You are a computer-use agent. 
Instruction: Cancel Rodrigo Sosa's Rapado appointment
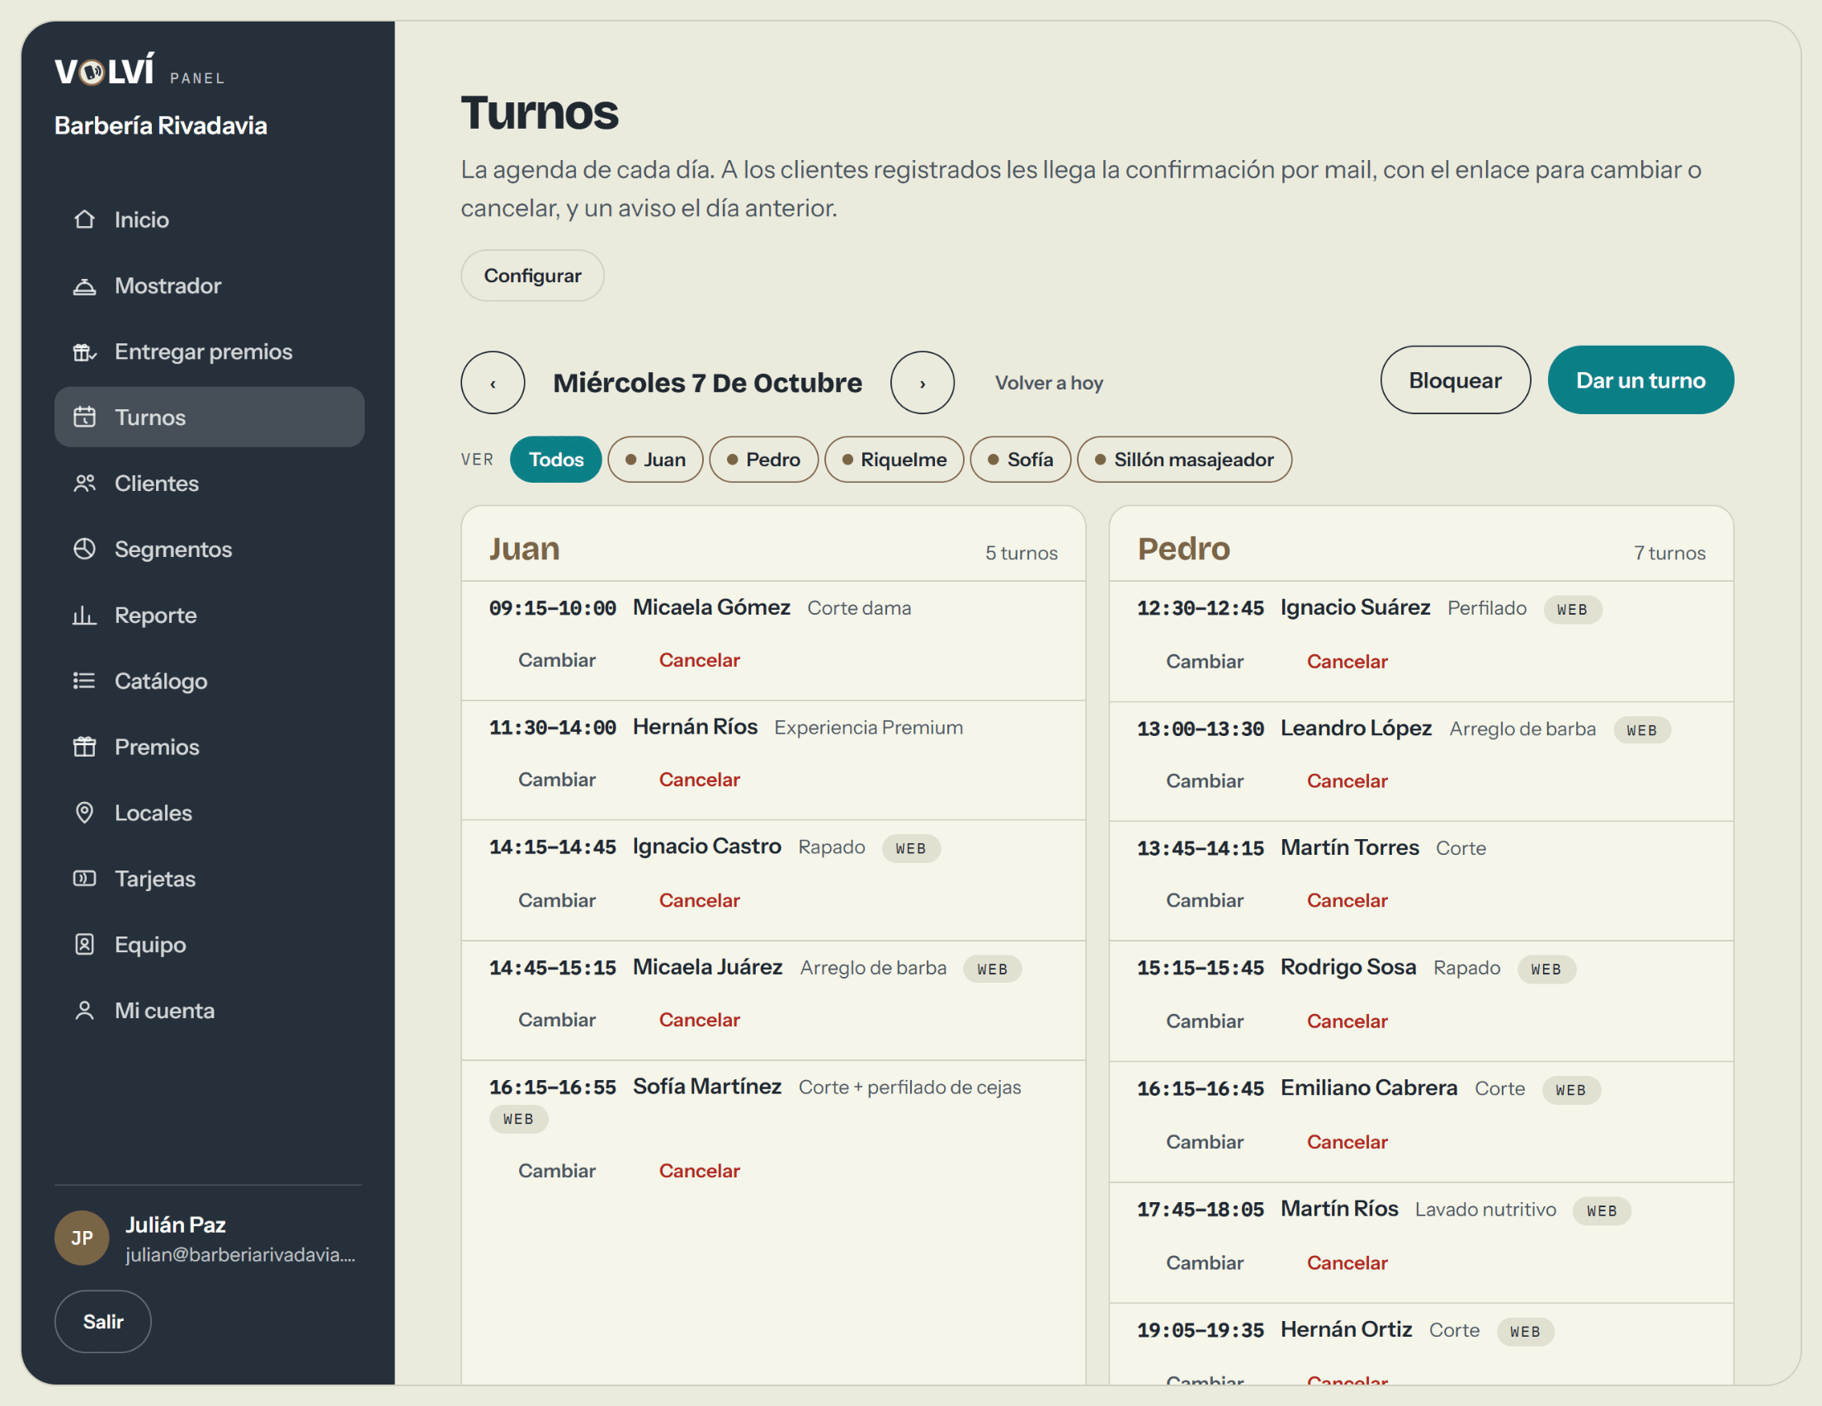pyautogui.click(x=1348, y=1021)
